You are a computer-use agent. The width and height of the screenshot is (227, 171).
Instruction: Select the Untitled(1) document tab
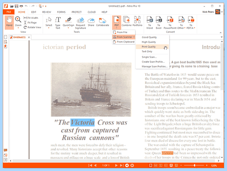pyautogui.click(x=19, y=37)
